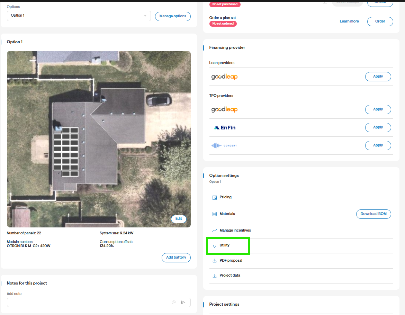Click consumption offset '134.29%' value

click(x=107, y=246)
